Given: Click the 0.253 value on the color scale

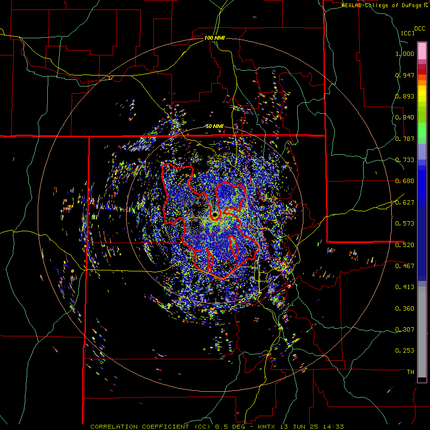Looking at the screenshot, I should [405, 351].
